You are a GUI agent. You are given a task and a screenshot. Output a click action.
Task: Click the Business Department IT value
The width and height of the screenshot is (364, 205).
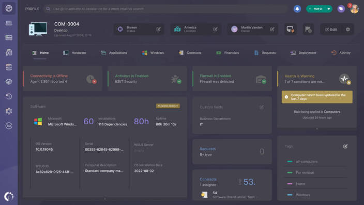click(x=201, y=124)
